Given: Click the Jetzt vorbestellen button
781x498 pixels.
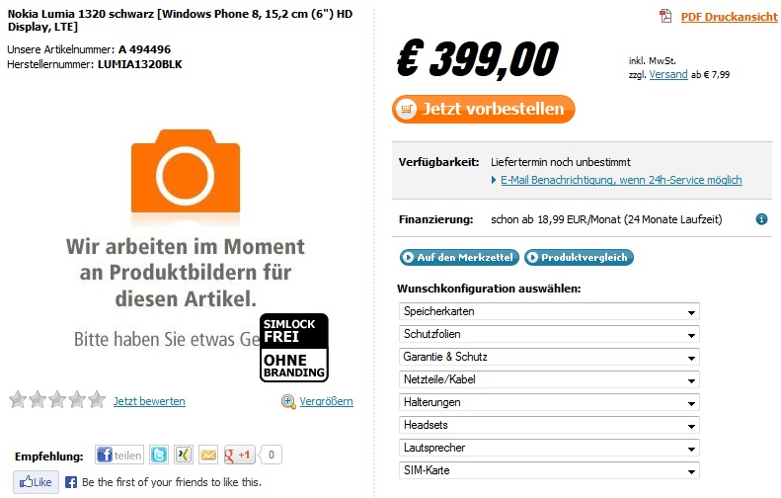Looking at the screenshot, I should pos(483,109).
